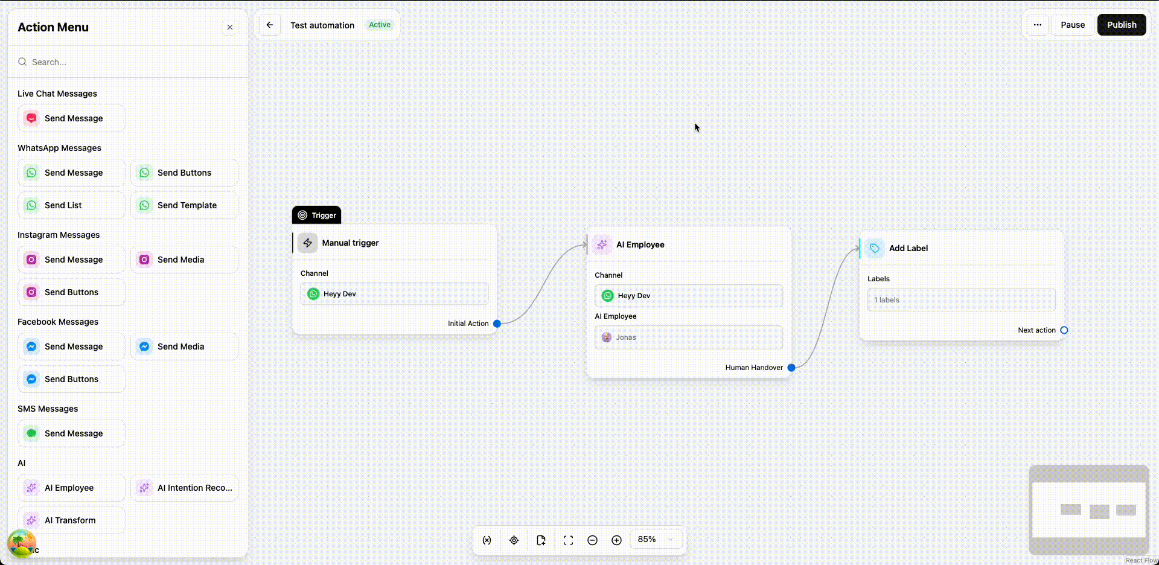Add an AI Transform action
Screen dimensions: 1159x565
71,520
